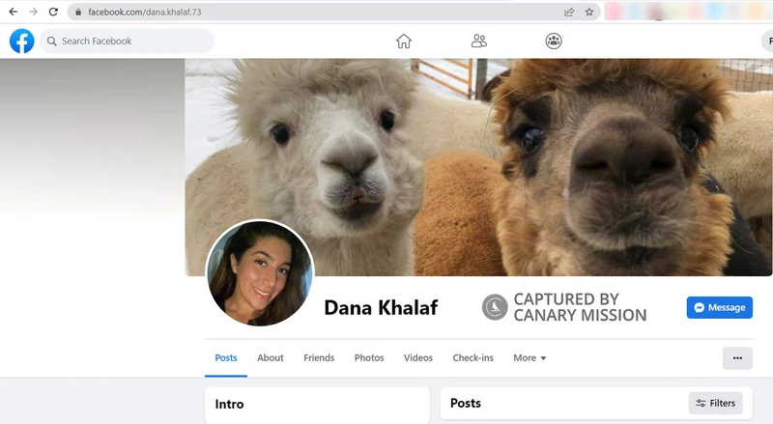Open the alpaca cover photo
Viewport: 773px width, 424px height.
tap(478, 167)
